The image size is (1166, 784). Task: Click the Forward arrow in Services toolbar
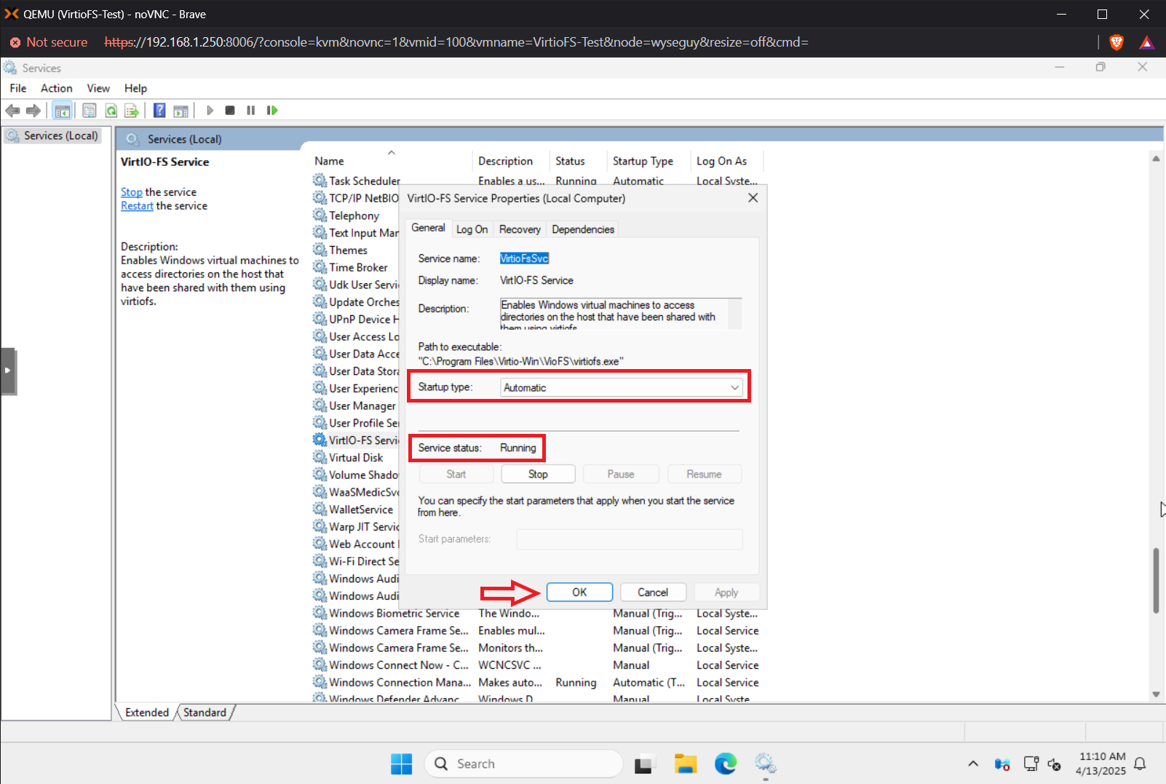33,111
